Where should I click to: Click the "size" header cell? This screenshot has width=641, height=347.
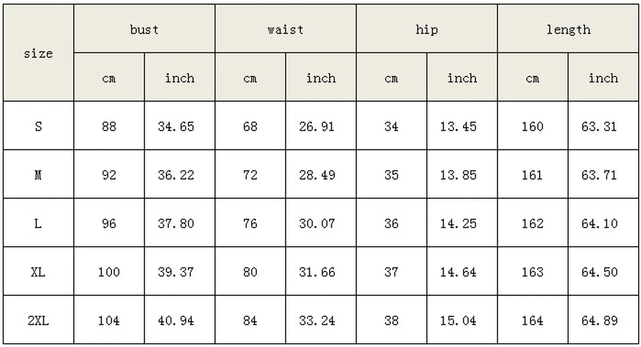click(x=38, y=53)
